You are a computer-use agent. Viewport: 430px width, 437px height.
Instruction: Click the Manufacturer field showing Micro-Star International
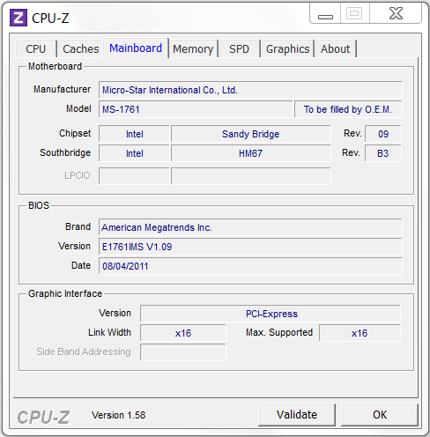pos(250,90)
